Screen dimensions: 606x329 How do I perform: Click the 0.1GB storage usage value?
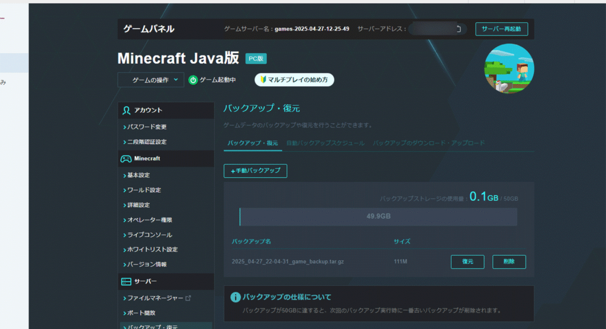483,197
